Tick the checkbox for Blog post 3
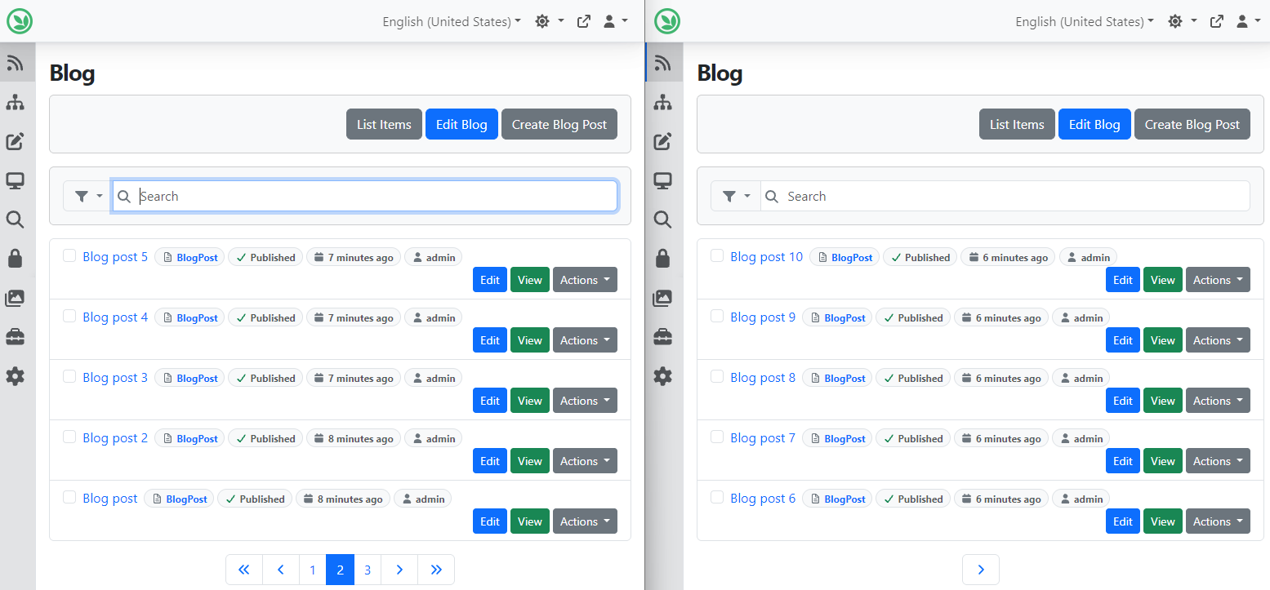This screenshot has height=590, width=1270. coord(69,376)
